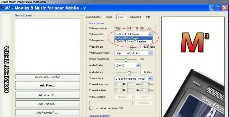Expand the Widescreen video dropdown
Viewport: 229px width, 117px height.
click(150, 53)
